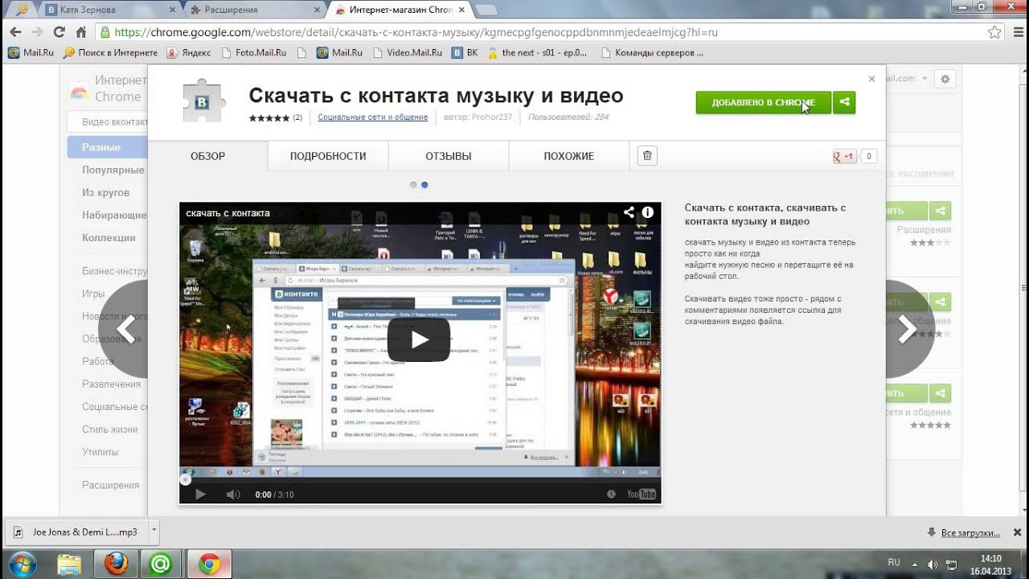
Task: Reload the page with the refresh icon
Action: (x=59, y=32)
